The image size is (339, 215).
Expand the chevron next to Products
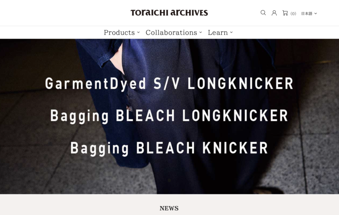pos(138,32)
